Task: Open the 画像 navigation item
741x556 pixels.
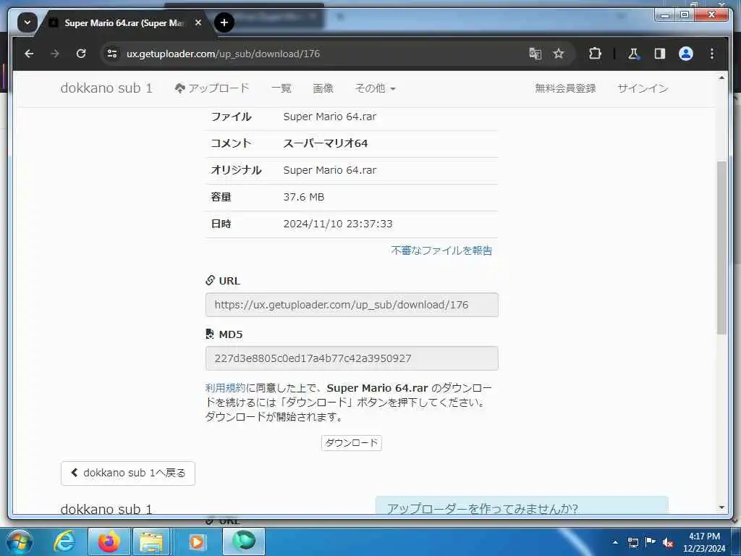Action: (x=323, y=88)
